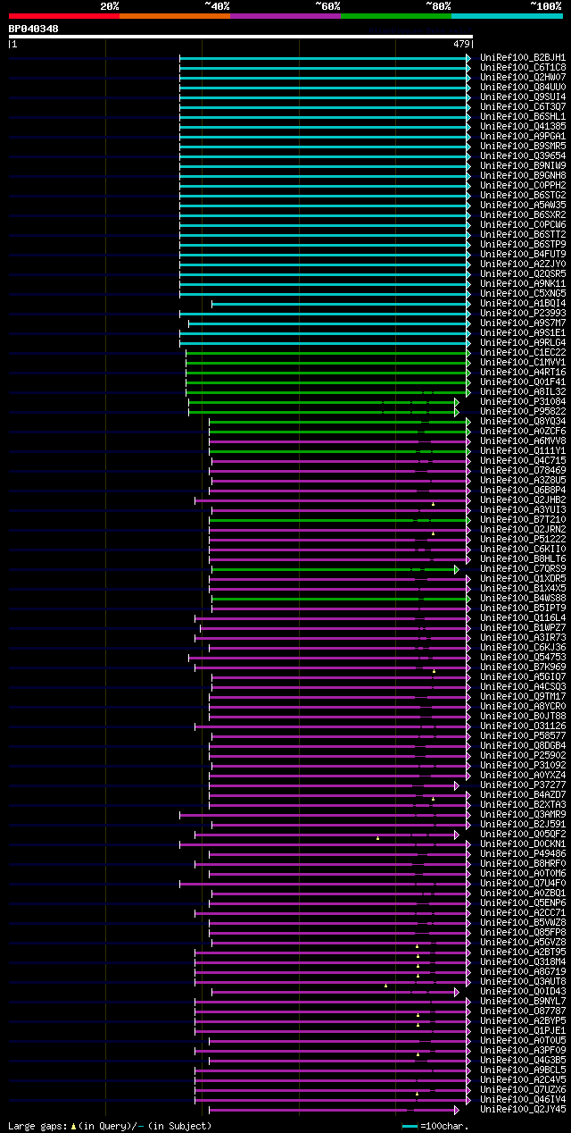The height and width of the screenshot is (1133, 571).
Task: Click the purple ~60% legend color segment
Action: (285, 16)
